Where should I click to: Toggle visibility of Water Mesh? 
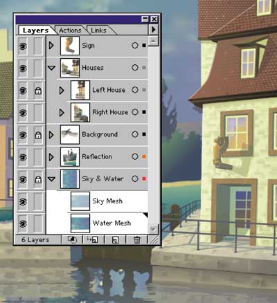tap(23, 224)
